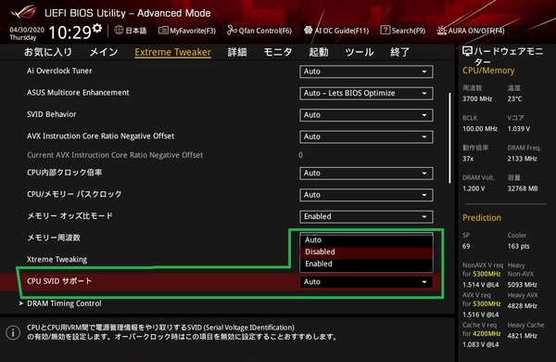
Task: Select the Xtreme Tweaking row label
Action: point(57,260)
